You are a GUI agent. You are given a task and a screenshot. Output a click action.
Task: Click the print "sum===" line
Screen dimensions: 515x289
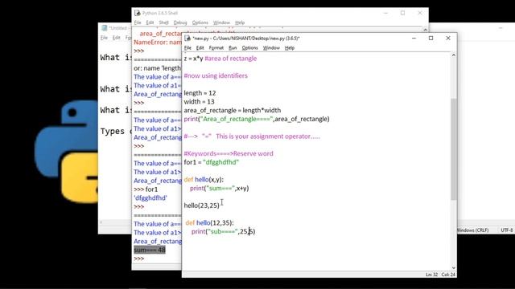pos(219,189)
